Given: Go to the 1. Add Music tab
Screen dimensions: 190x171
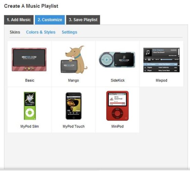Looking at the screenshot, I should point(19,20).
